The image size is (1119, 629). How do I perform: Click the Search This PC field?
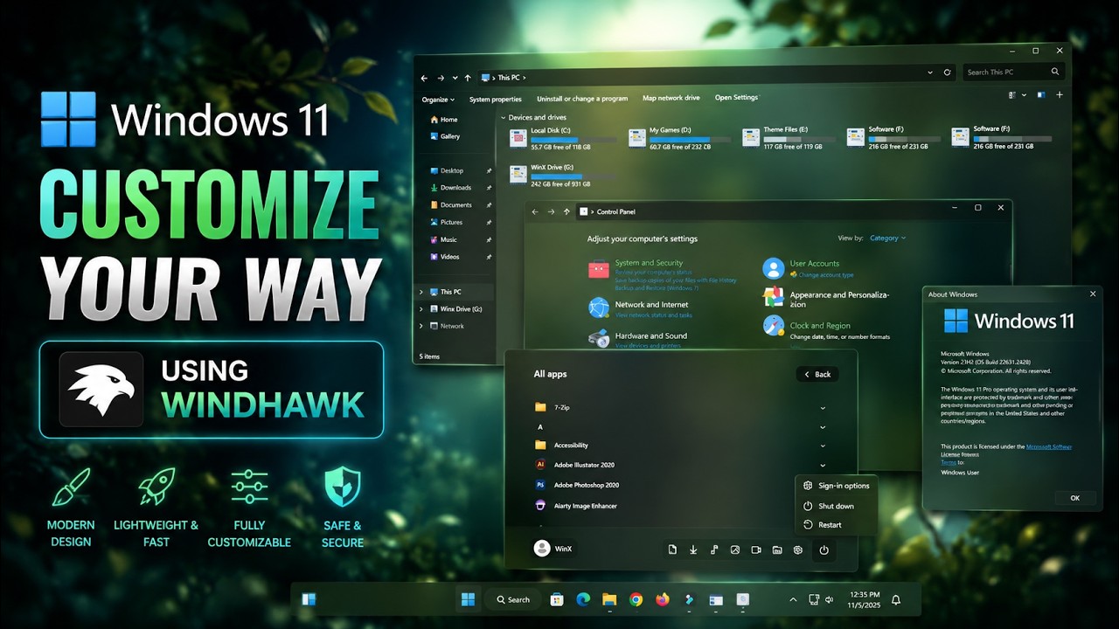1014,73
